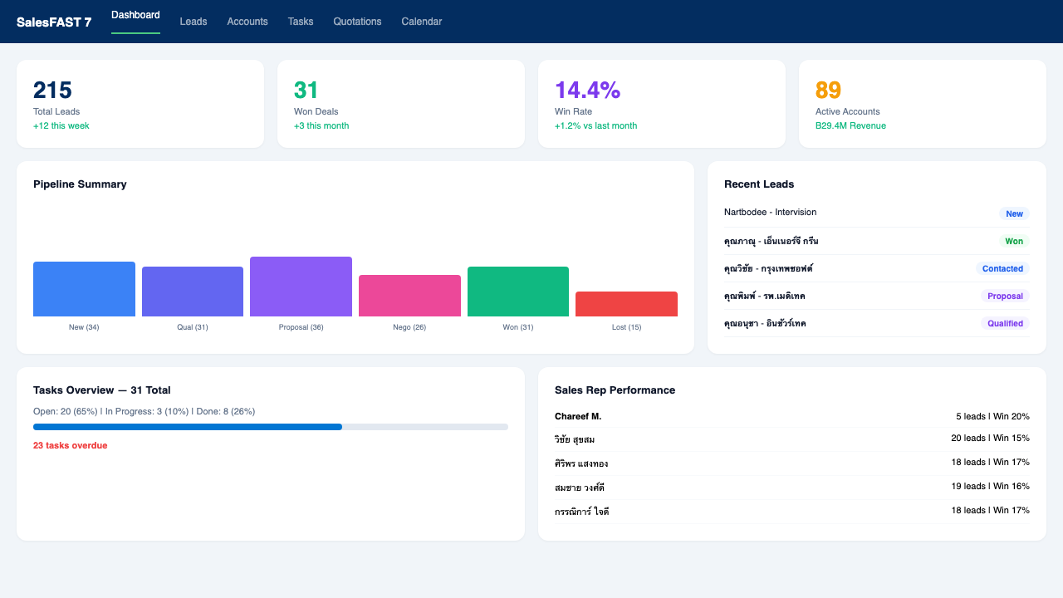
Task: Click the ฿29.4M Revenue text
Action: 850,126
